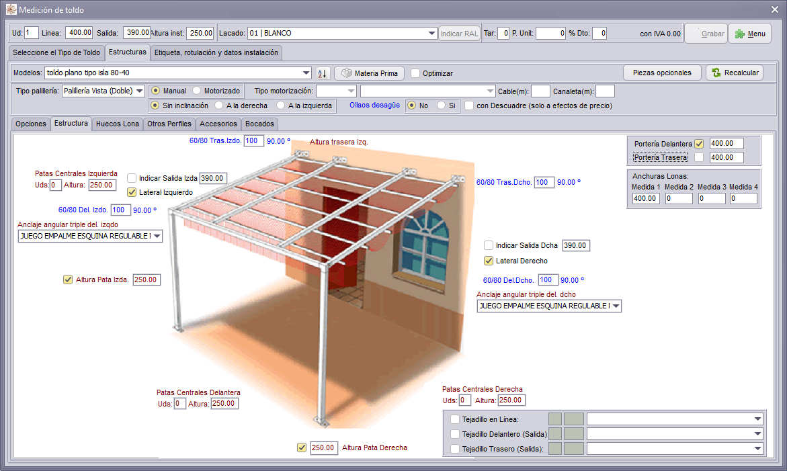Switch to Seleccione el Tipo de Toldo tab

56,52
